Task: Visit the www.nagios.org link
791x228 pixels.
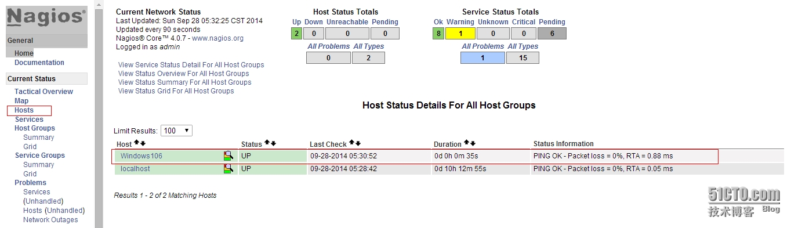Action: [217, 38]
